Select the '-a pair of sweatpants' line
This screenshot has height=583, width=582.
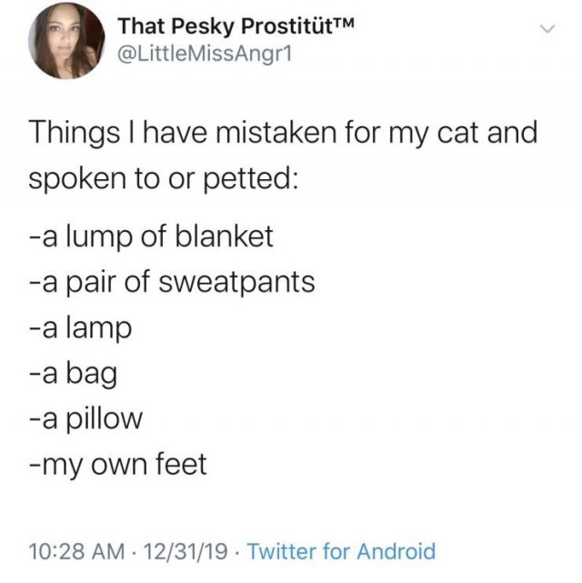[x=172, y=283]
